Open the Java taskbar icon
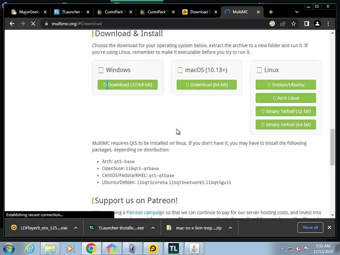 (194, 248)
